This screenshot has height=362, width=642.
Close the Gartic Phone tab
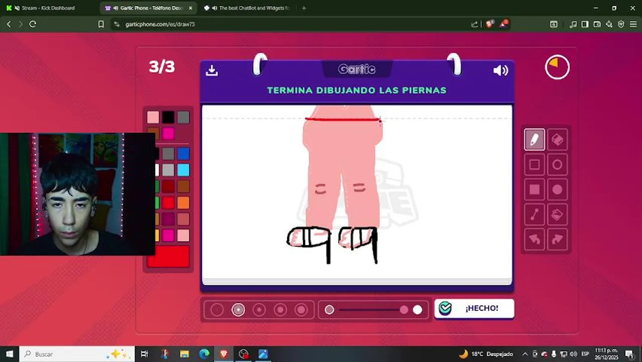[x=190, y=8]
